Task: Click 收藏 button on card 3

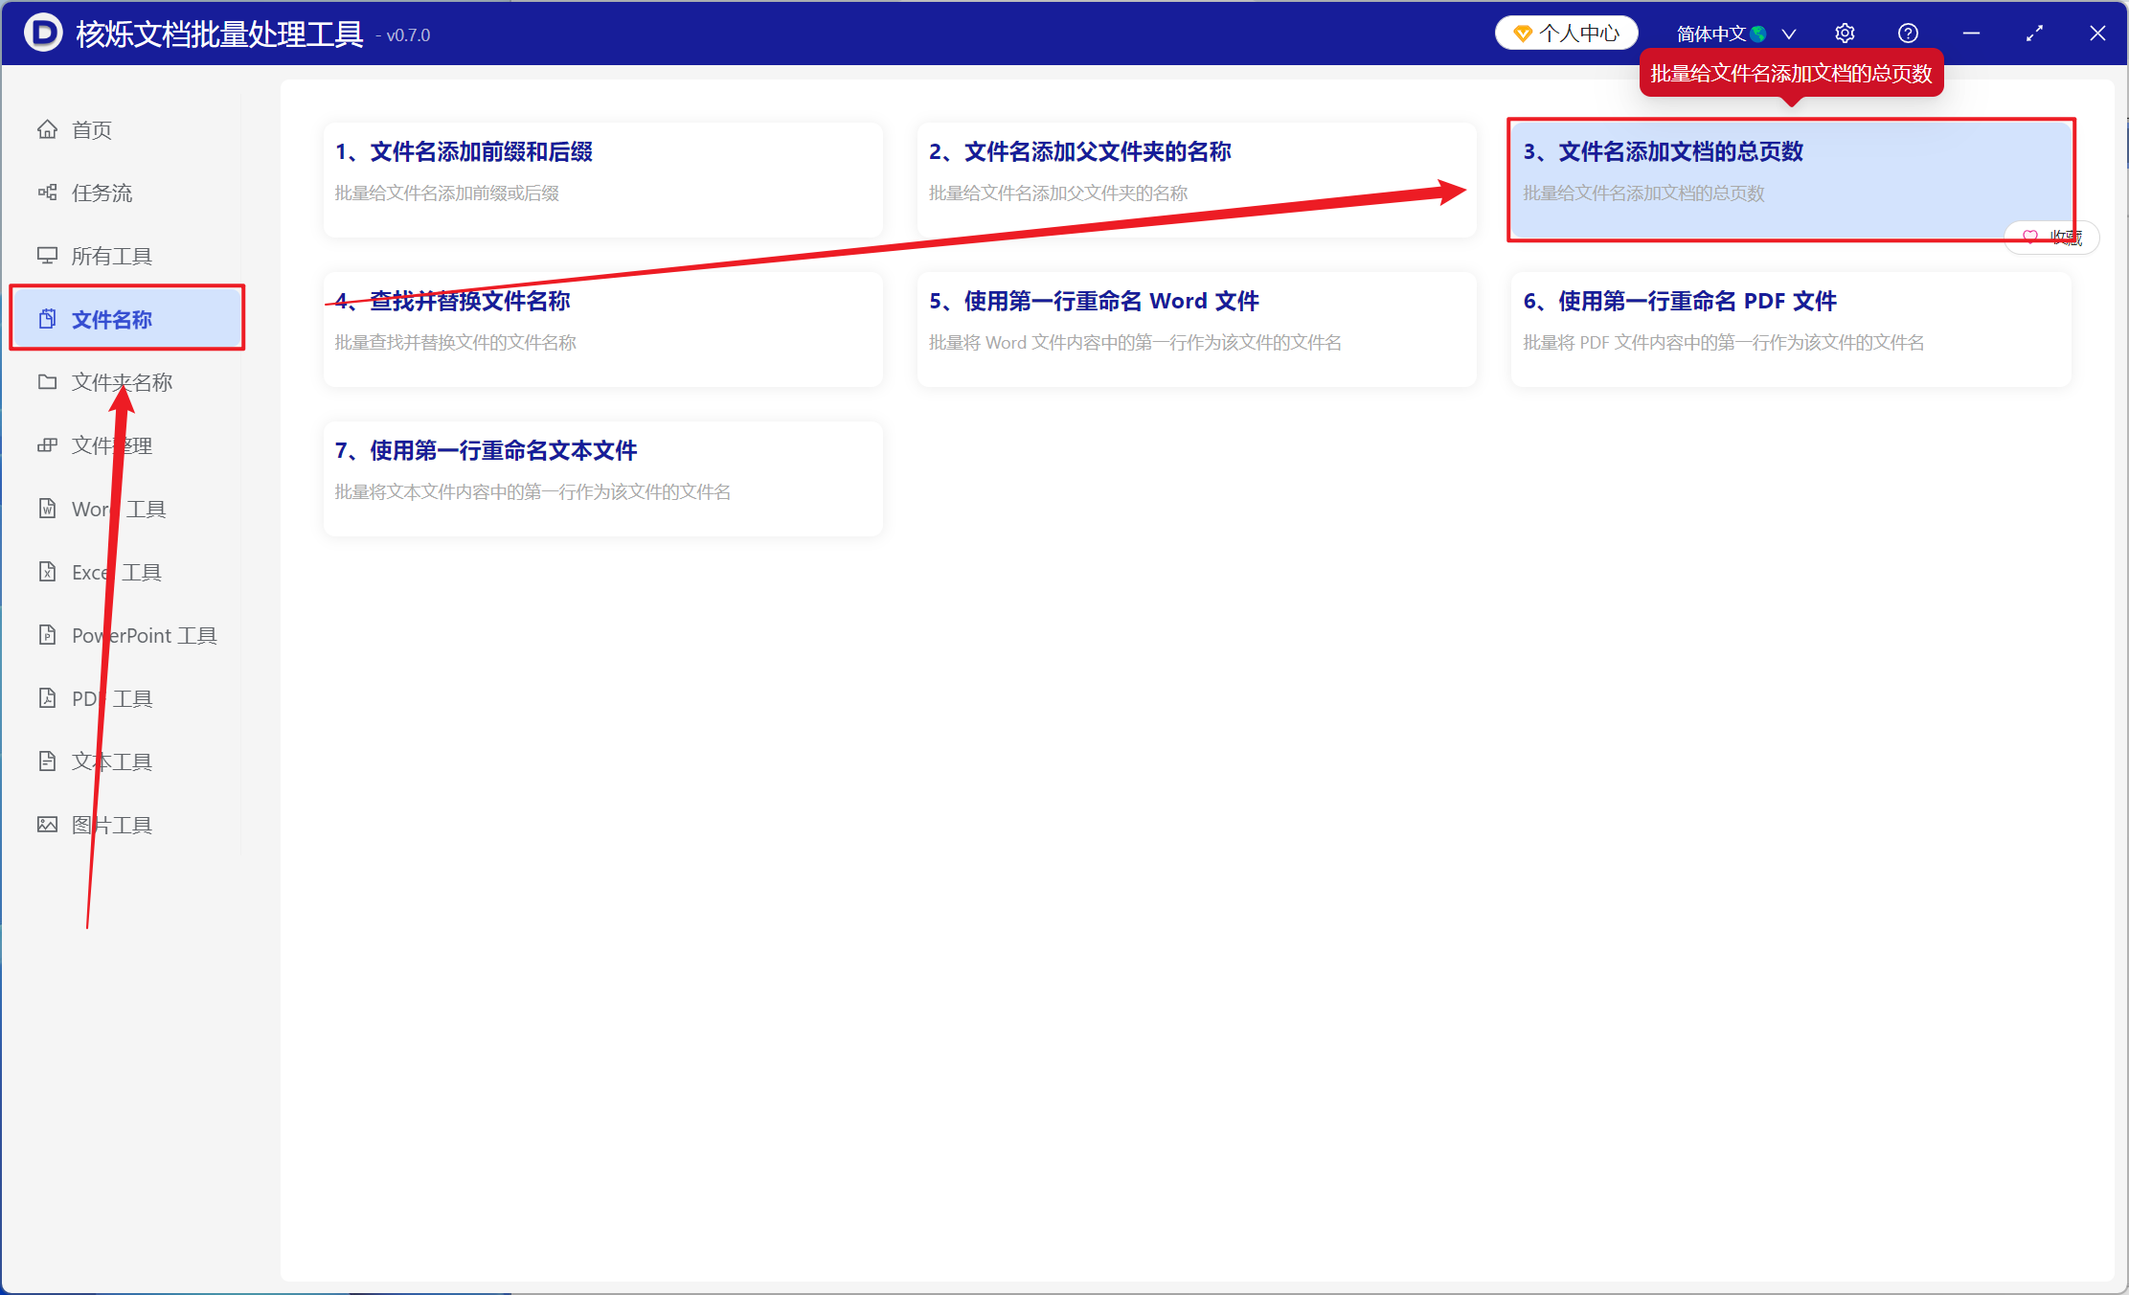Action: coord(2052,237)
